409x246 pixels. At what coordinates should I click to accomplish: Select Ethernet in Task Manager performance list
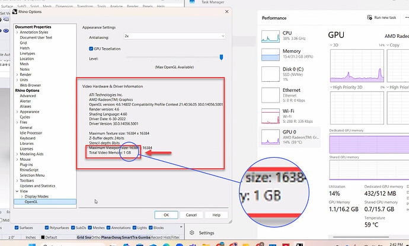pos(289,95)
